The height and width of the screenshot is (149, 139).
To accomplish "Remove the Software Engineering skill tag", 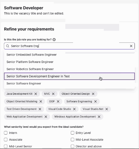I will click(95, 101).
